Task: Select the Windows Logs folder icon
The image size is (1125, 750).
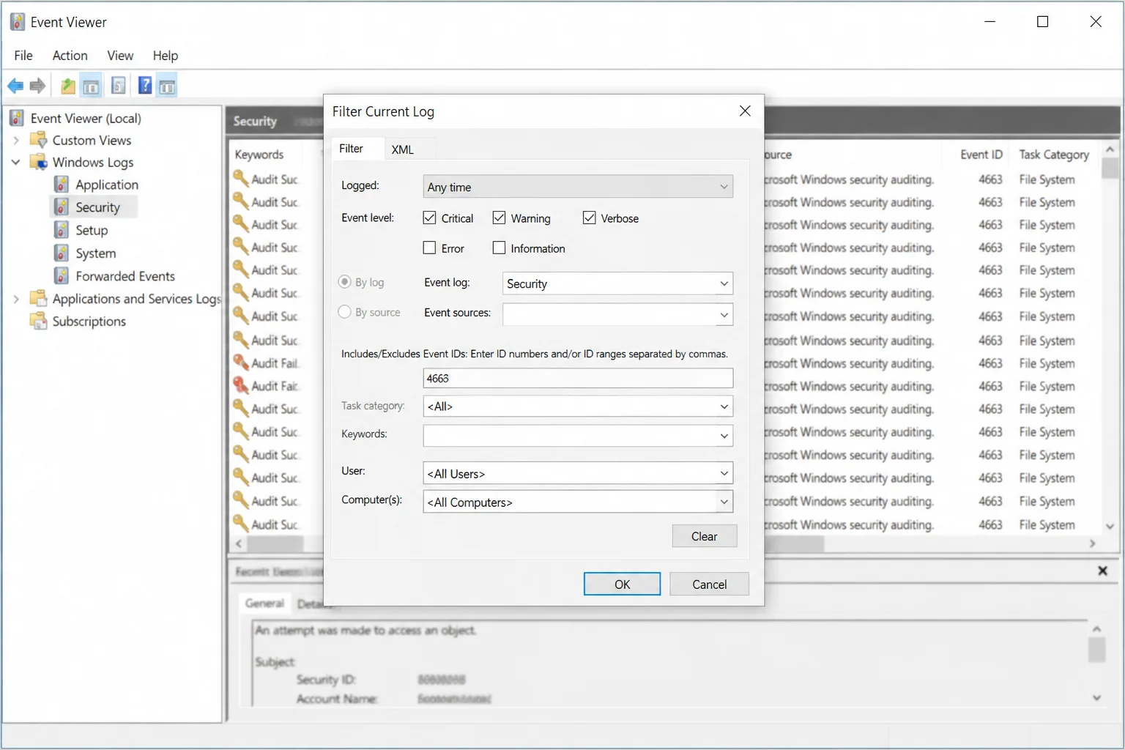Action: pos(38,162)
